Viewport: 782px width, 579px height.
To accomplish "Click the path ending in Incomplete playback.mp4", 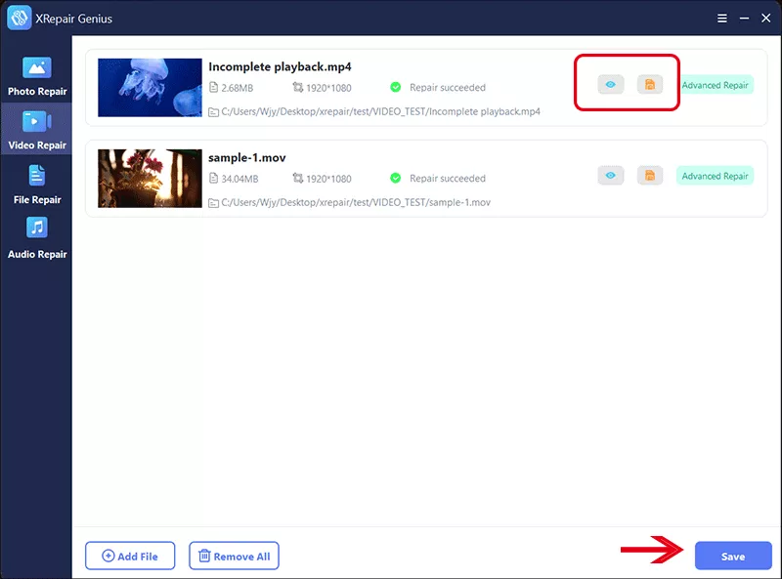I will (x=380, y=111).
